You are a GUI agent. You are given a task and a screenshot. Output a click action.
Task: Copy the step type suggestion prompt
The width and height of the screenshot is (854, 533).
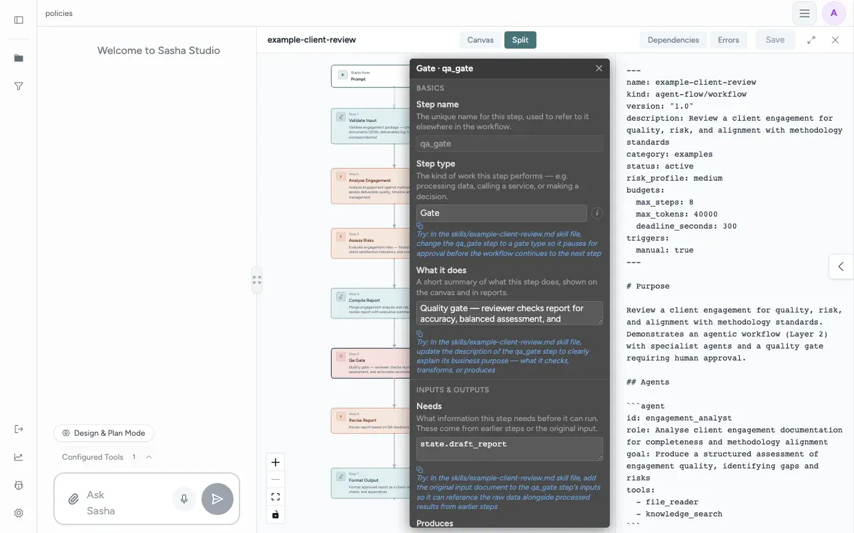(x=420, y=227)
